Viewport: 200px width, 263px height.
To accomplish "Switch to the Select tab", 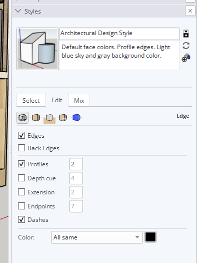I will click(x=31, y=101).
